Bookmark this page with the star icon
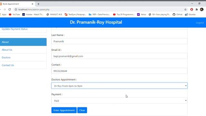The image size is (206, 116). (185, 9)
